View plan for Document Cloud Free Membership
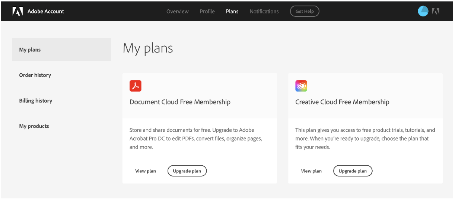 click(146, 171)
